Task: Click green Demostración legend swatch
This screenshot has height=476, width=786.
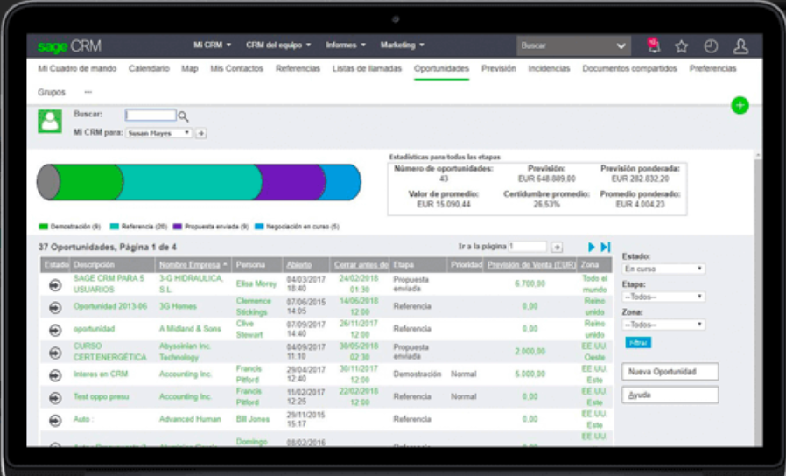Action: pyautogui.click(x=43, y=227)
